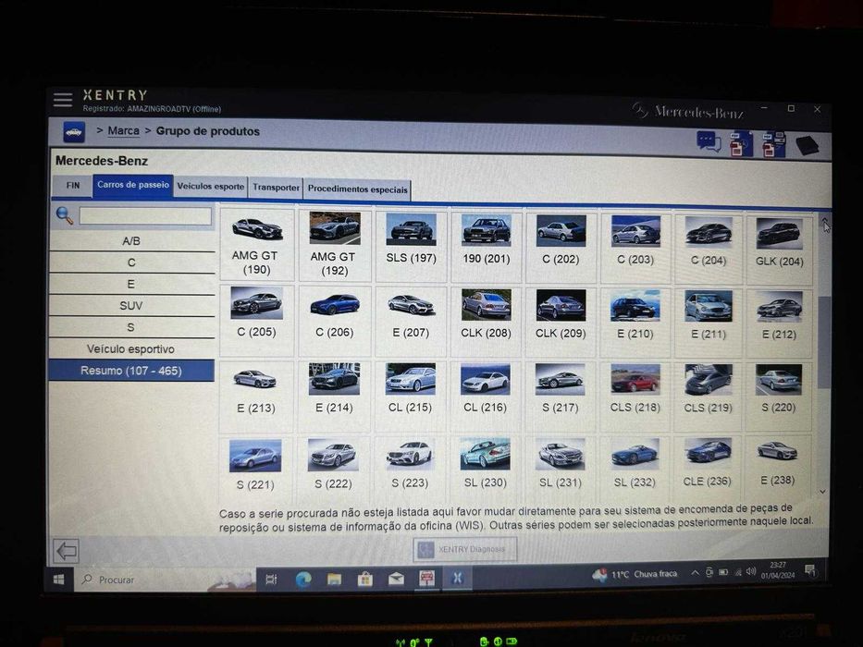This screenshot has height=647, width=863.
Task: Select the E (207) model
Action: 411,321
